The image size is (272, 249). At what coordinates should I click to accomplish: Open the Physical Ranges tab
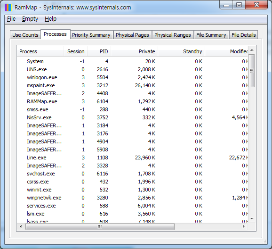coord(173,35)
